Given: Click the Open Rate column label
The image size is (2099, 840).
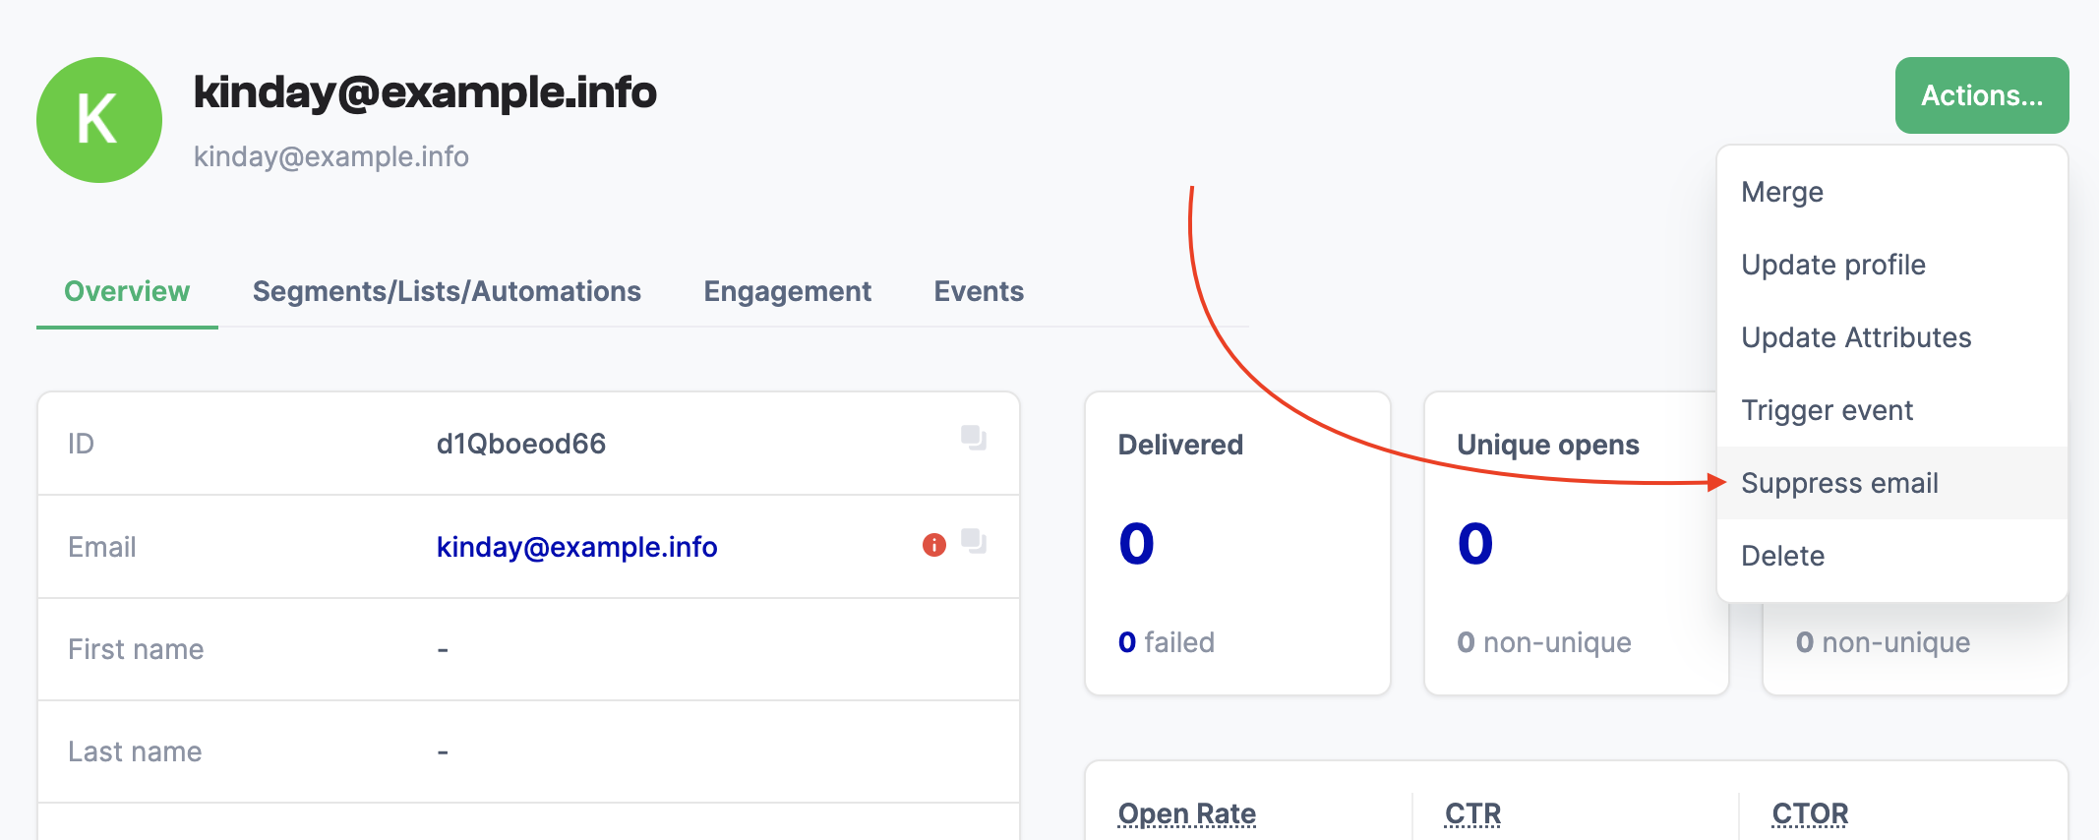Looking at the screenshot, I should click(x=1187, y=814).
